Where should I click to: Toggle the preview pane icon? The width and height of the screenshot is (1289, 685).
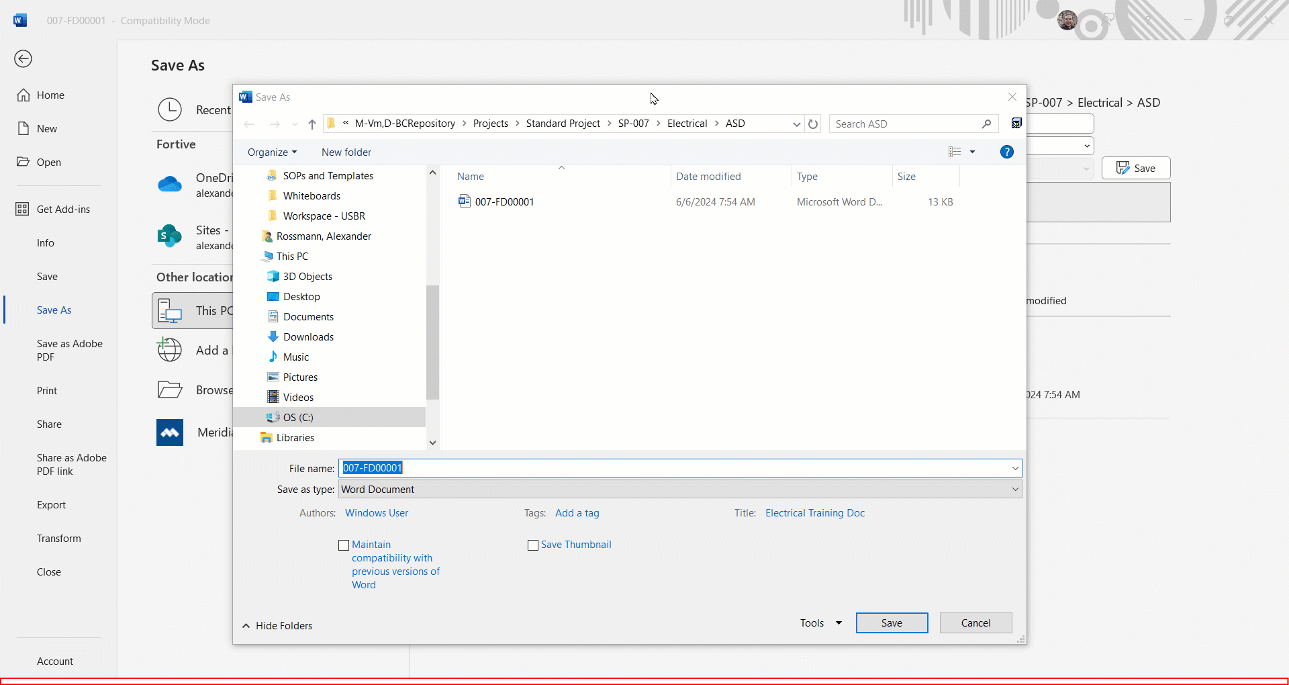(1016, 123)
